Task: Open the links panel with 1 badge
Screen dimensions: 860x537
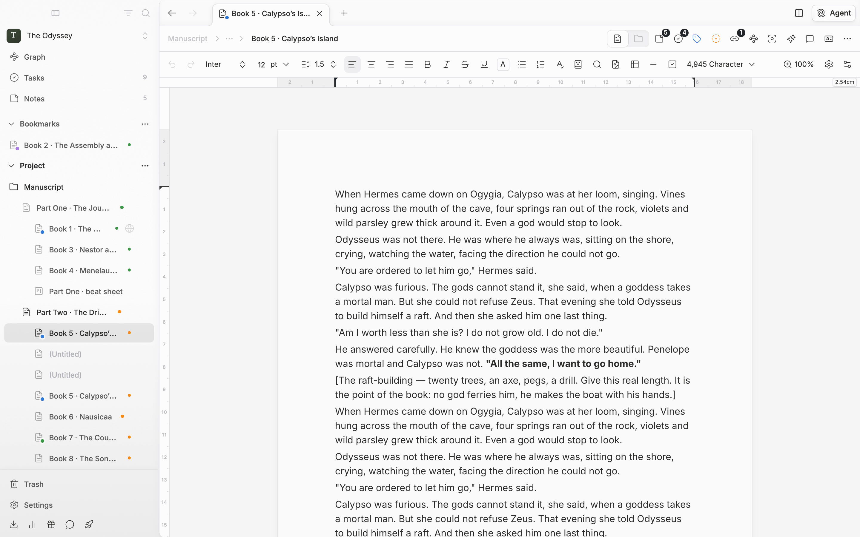Action: 735,39
